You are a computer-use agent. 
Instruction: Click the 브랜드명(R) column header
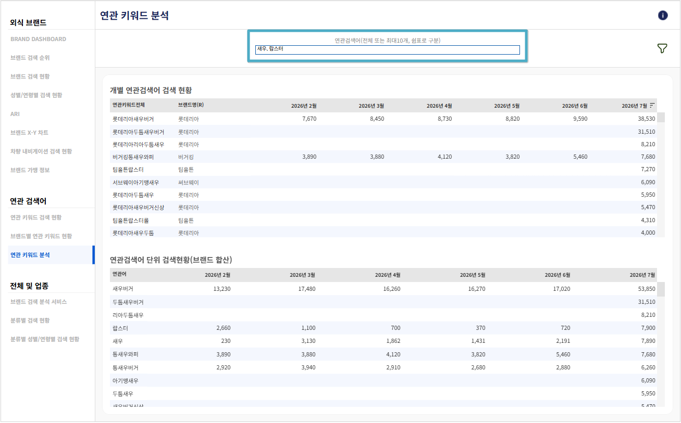point(191,105)
